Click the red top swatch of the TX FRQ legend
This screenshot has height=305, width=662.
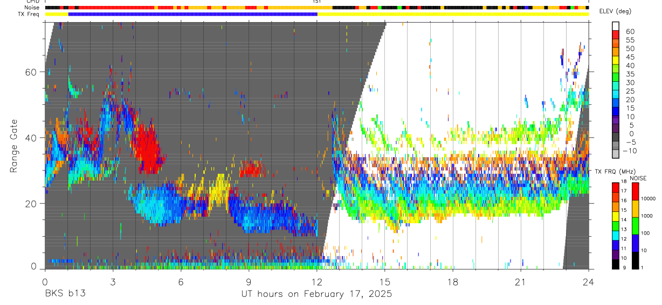coord(616,187)
